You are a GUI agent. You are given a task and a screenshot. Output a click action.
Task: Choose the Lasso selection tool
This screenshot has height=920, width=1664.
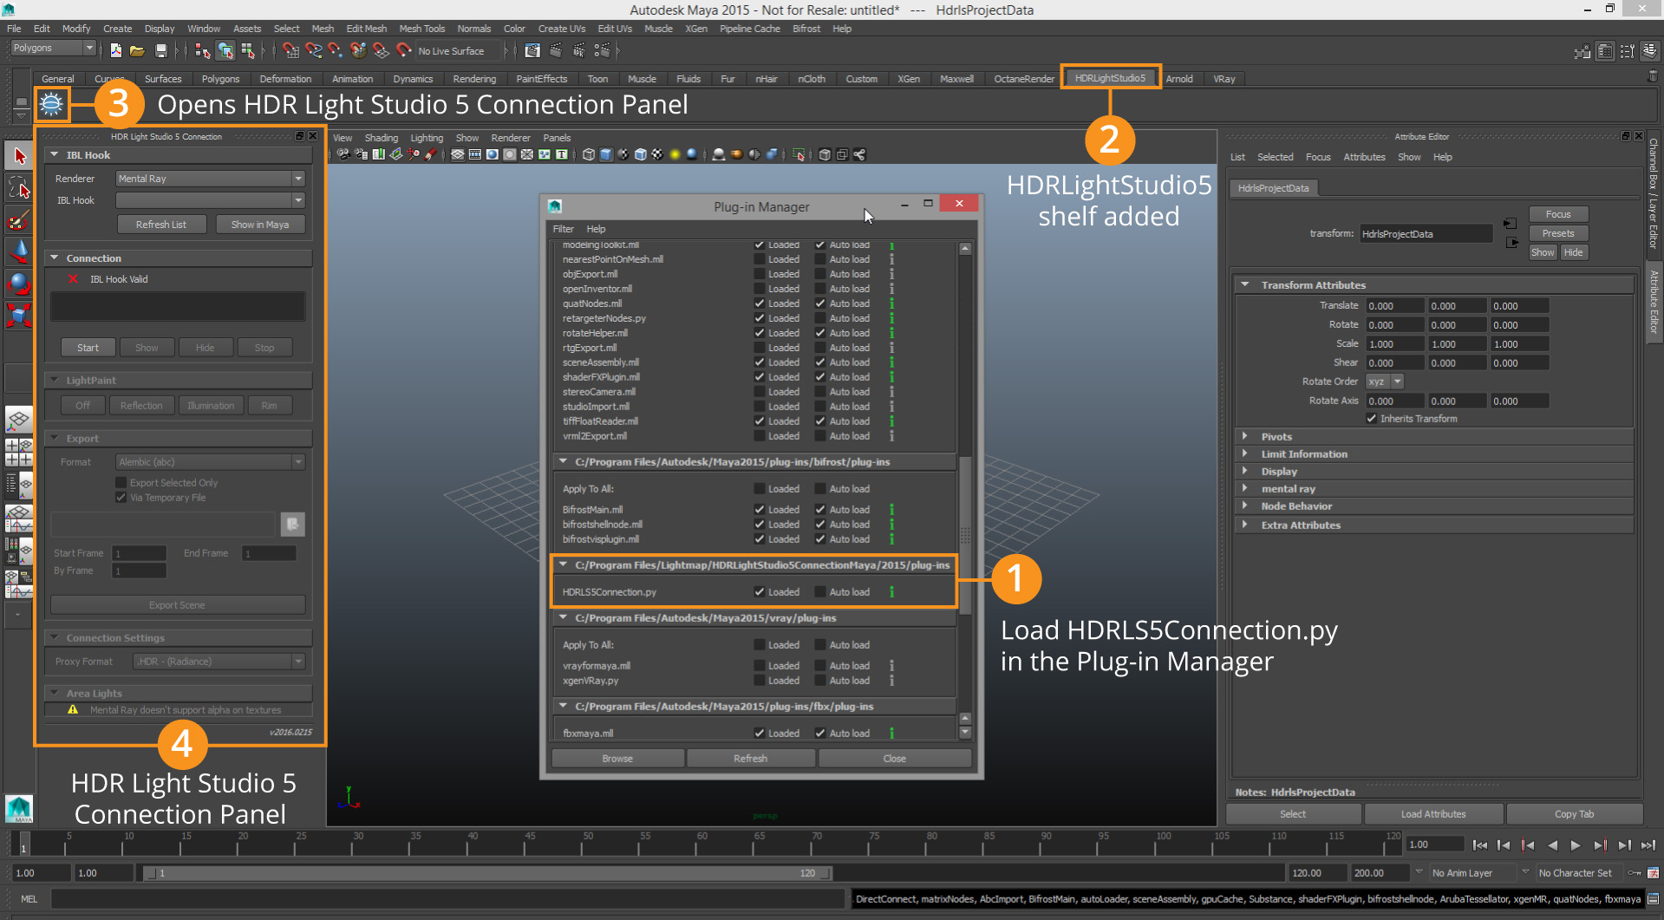pos(19,187)
